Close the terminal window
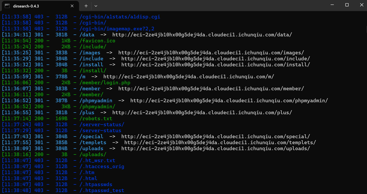Image resolution: width=367 pixels, height=194 pixels. point(360,5)
